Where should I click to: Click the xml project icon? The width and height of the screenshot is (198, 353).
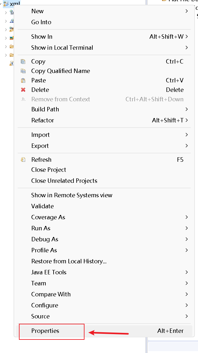click(x=6, y=4)
